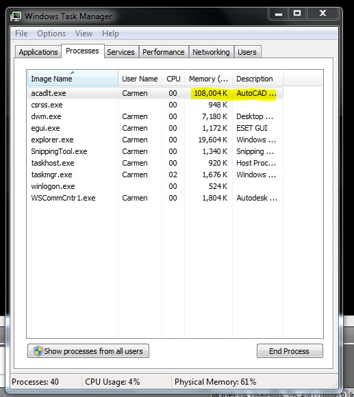Screen dimensions: 354x397
Task: Minimize the Task Manager window
Action: [x=279, y=14]
